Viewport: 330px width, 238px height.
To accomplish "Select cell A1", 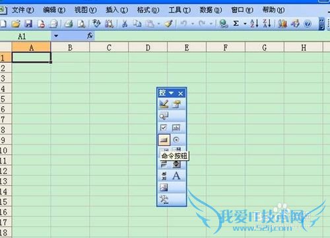I will (x=31, y=57).
